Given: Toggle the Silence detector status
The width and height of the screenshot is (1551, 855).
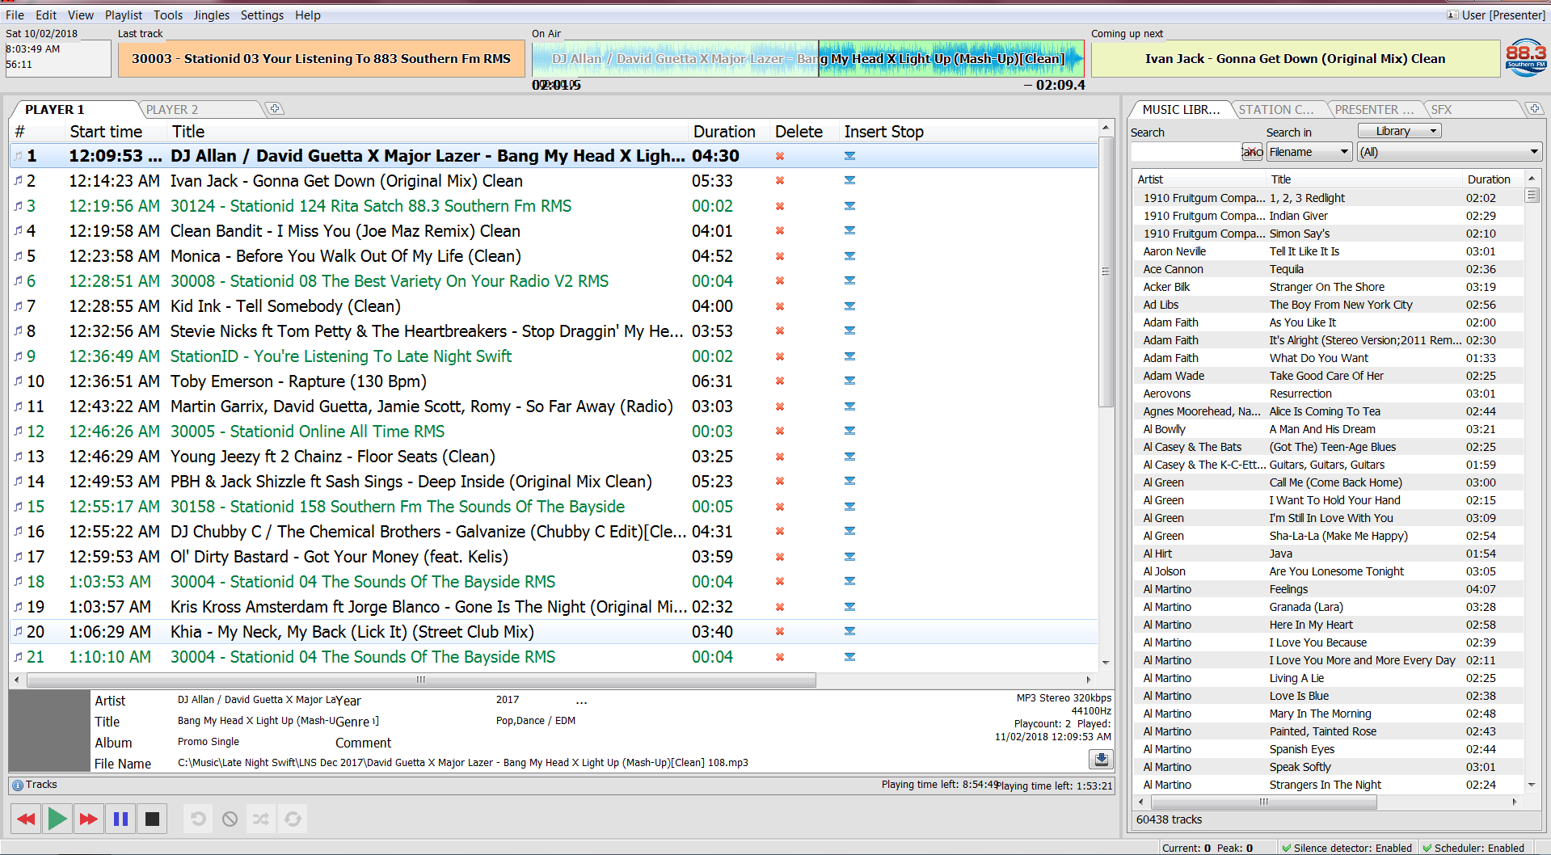Looking at the screenshot, I should click(x=1347, y=848).
